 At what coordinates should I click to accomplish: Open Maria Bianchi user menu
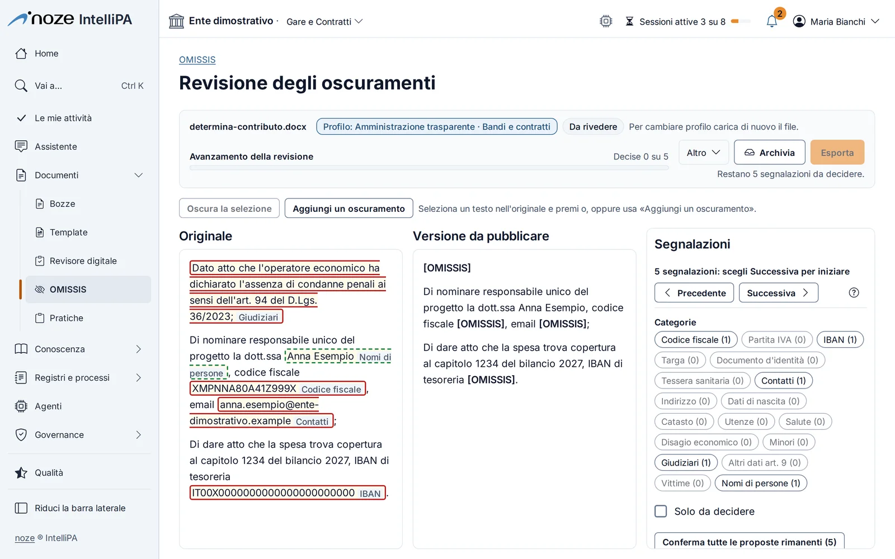[x=836, y=21]
